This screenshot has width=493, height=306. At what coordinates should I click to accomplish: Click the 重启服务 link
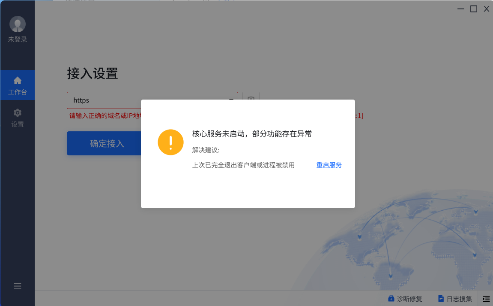[x=329, y=165]
